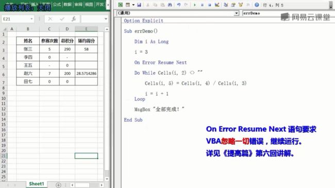Click the Insert Function fx icon
This screenshot has height=188, width=335.
[74, 19]
